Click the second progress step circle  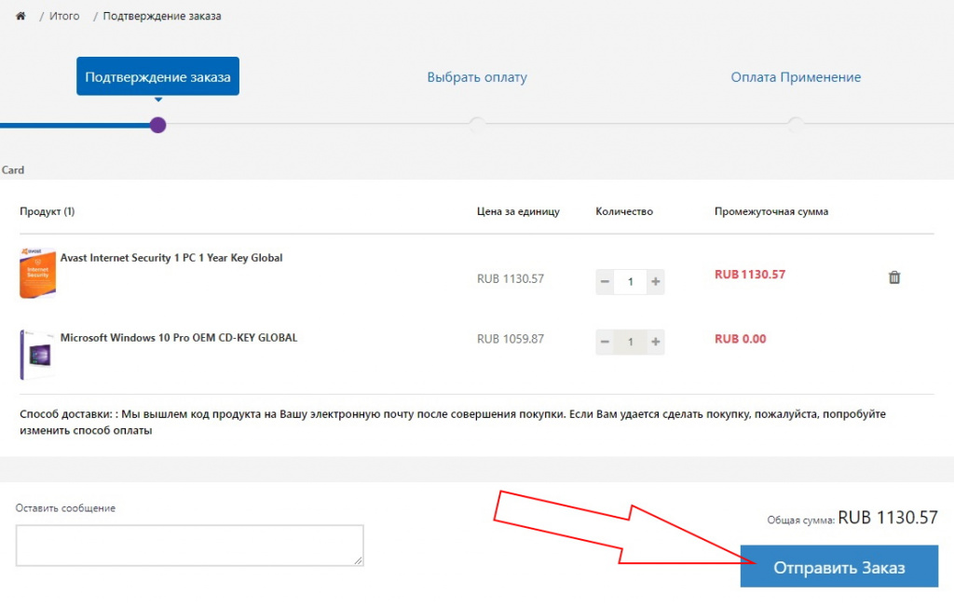(477, 125)
